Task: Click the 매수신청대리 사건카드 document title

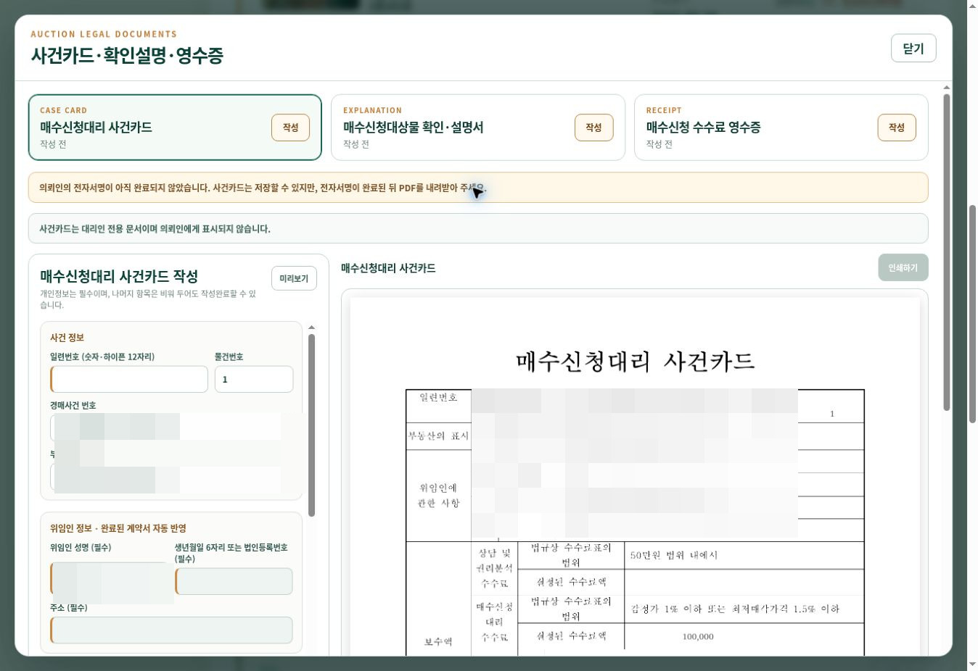Action: click(635, 361)
